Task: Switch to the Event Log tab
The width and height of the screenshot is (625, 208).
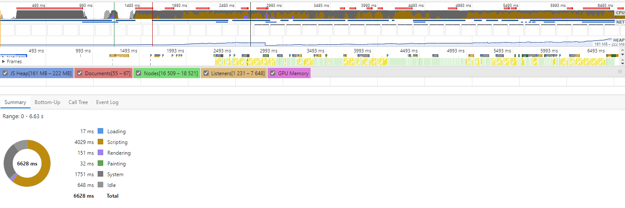Action: pos(107,102)
